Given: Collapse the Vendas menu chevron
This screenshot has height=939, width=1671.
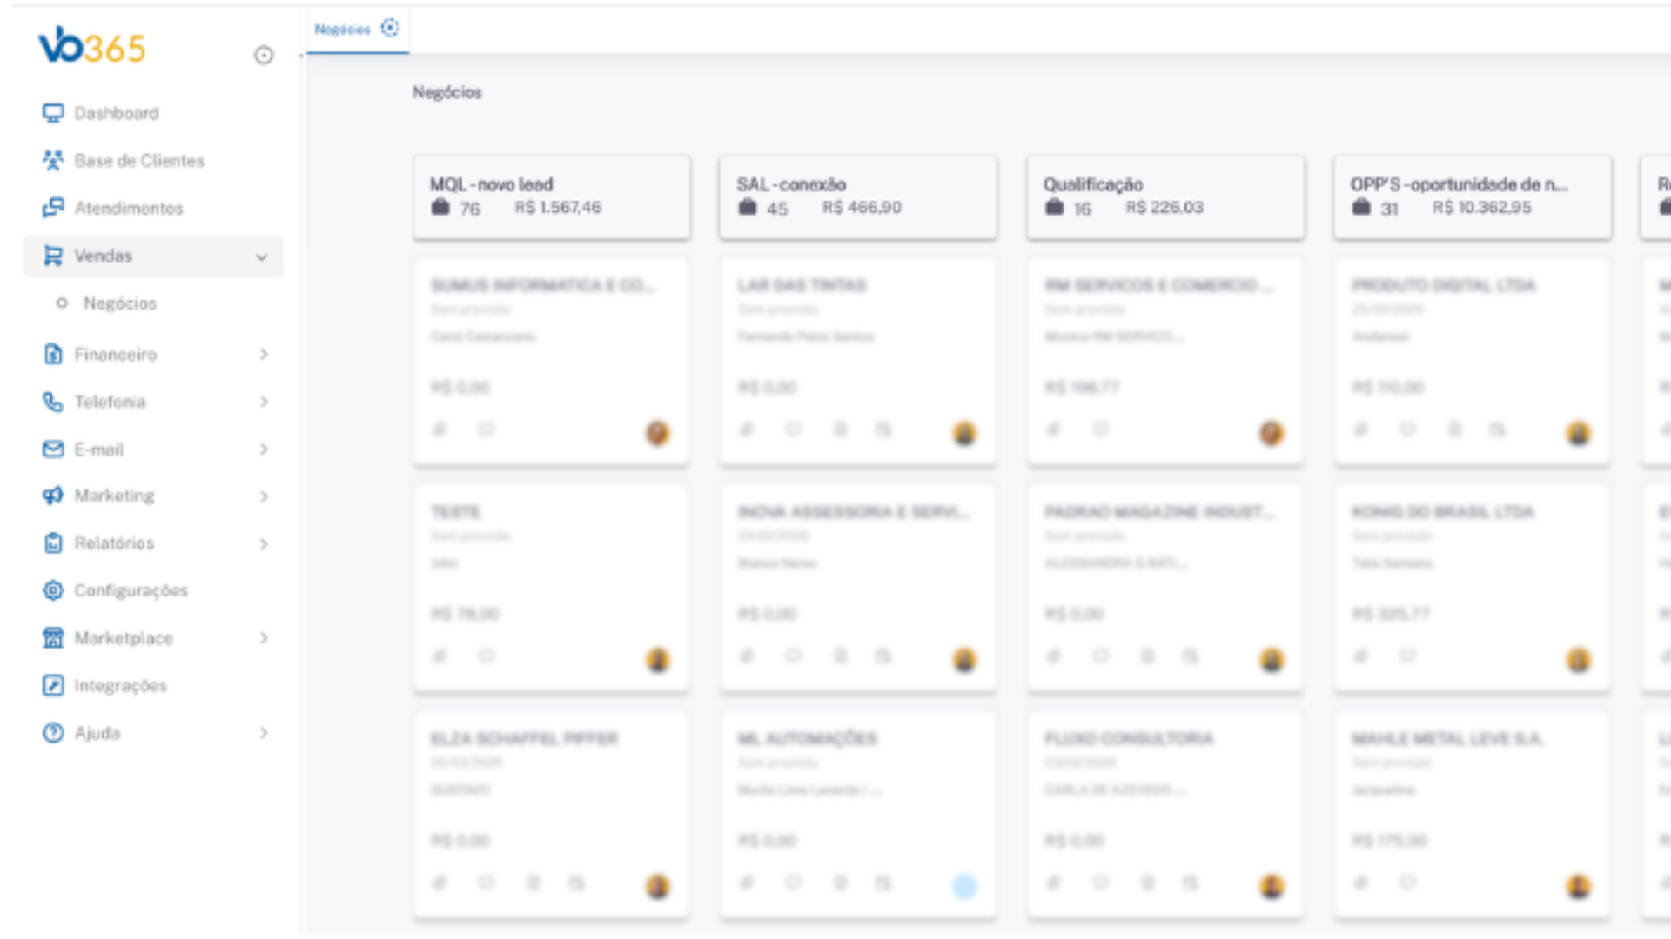Looking at the screenshot, I should 262,256.
